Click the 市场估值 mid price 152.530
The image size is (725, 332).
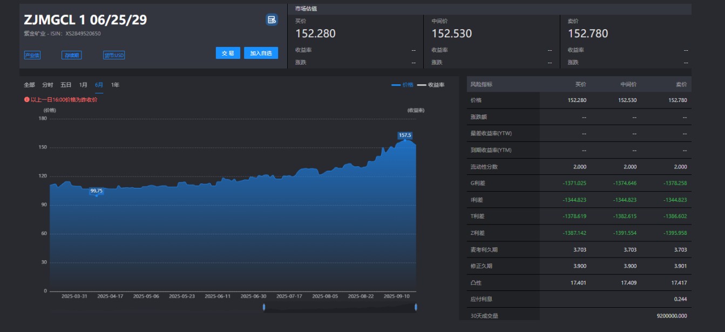pyautogui.click(x=452, y=33)
